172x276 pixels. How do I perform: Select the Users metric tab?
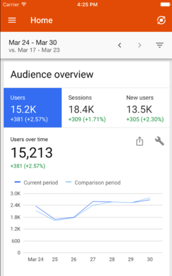(33, 108)
